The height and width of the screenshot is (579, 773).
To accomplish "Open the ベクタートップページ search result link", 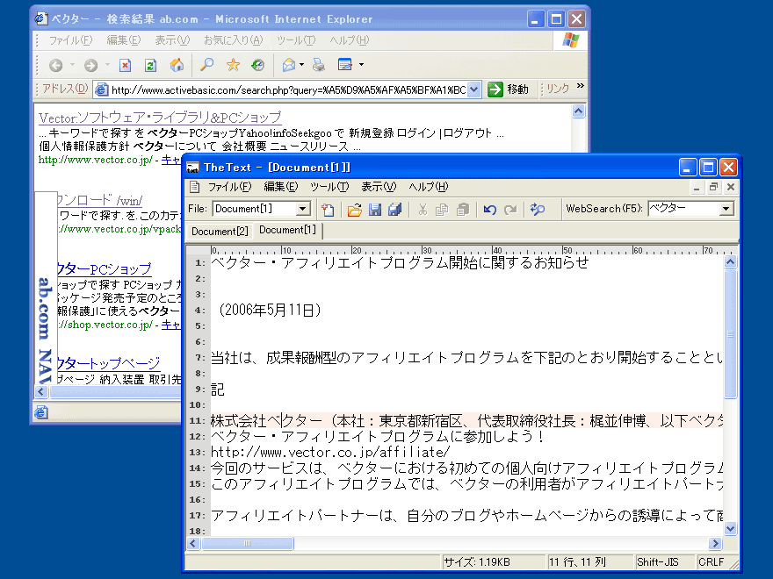I will point(109,363).
